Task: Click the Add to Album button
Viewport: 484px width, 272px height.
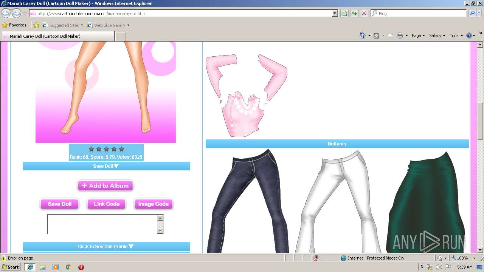Action: pyautogui.click(x=105, y=185)
